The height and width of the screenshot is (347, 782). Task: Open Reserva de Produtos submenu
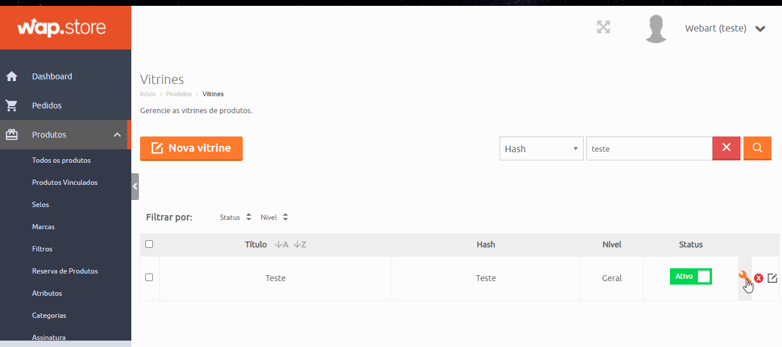click(x=65, y=271)
